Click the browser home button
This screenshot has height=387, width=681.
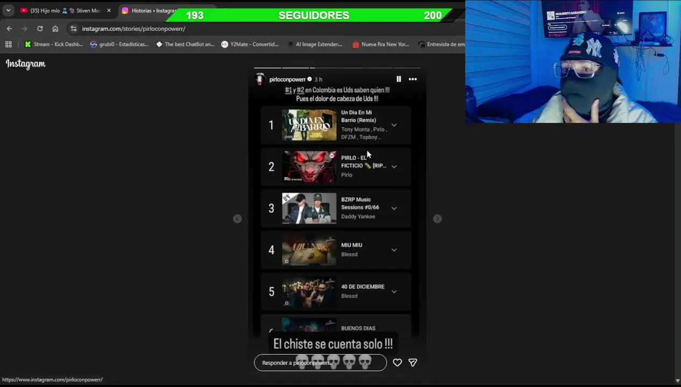click(x=55, y=28)
